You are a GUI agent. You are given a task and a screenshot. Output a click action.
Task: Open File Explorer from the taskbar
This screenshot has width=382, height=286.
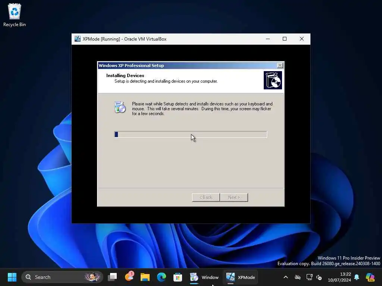coord(145,277)
